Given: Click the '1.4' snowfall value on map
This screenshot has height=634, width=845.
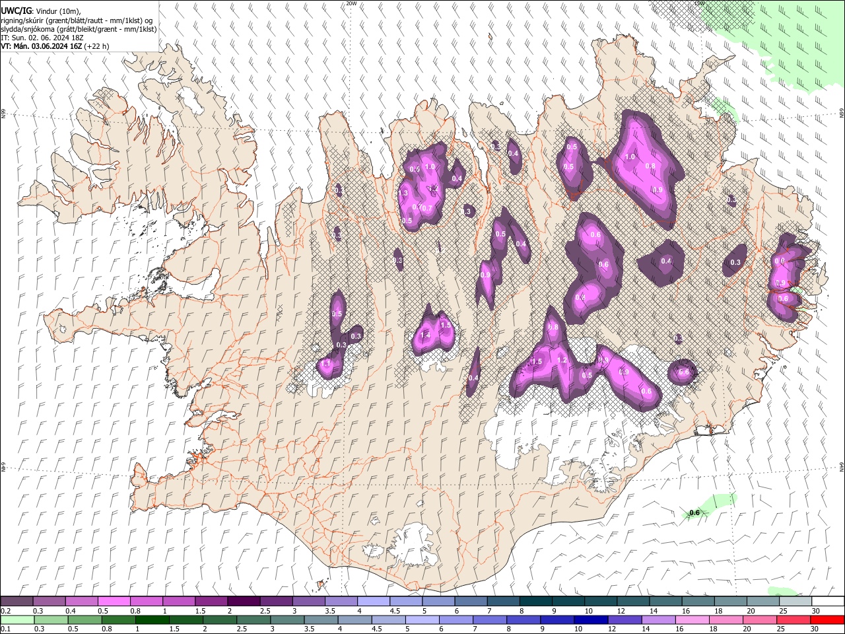Looking at the screenshot, I should point(425,335).
